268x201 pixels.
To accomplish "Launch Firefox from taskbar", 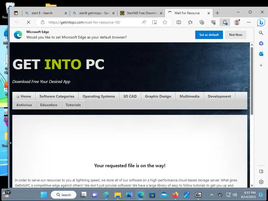I will pos(175,195).
